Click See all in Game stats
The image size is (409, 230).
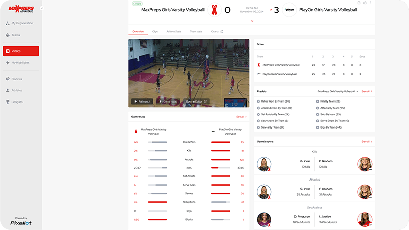click(x=241, y=117)
